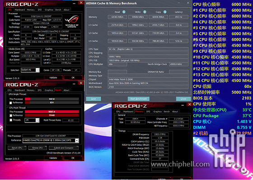Expand the Threads count dropdown showing 14
The image size is (253, 180).
(x=37, y=120)
